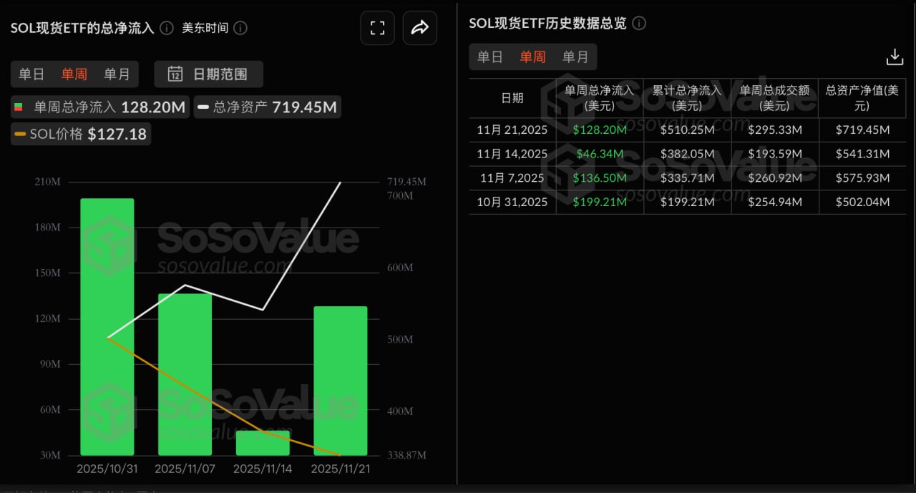Select 单日 tab in the history panel
Image resolution: width=916 pixels, height=493 pixels.
490,57
